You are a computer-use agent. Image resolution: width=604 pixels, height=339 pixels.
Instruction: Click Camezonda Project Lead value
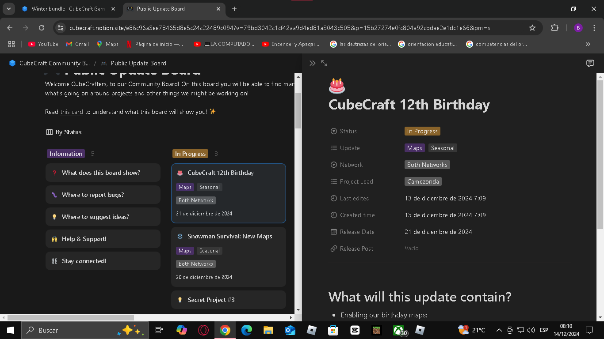[x=423, y=181]
